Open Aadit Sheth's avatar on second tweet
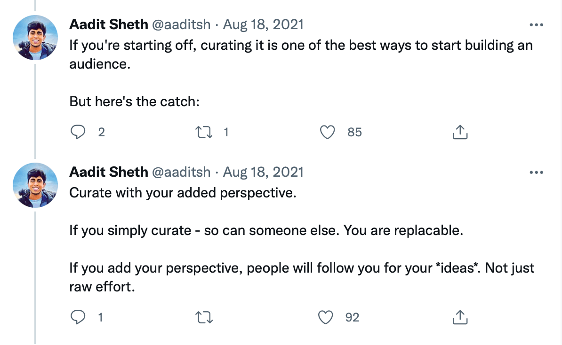The width and height of the screenshot is (562, 345). (x=35, y=185)
